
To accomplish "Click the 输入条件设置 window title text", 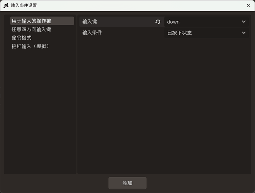I will coord(24,5).
